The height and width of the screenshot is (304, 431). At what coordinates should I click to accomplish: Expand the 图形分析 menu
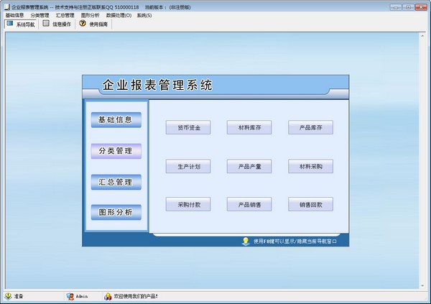pyautogui.click(x=91, y=14)
